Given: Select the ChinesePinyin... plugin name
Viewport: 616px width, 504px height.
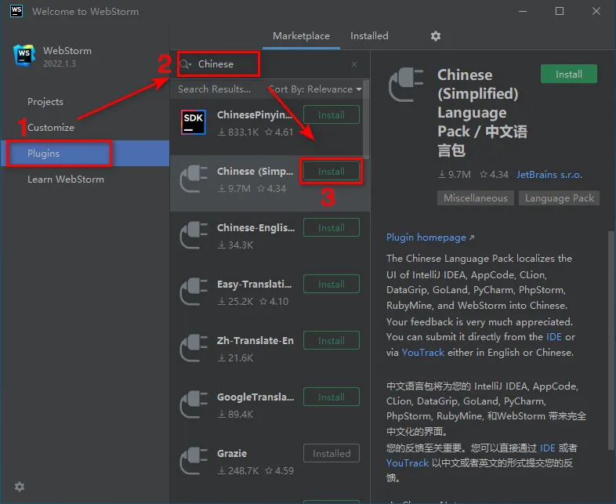Looking at the screenshot, I should tap(255, 114).
